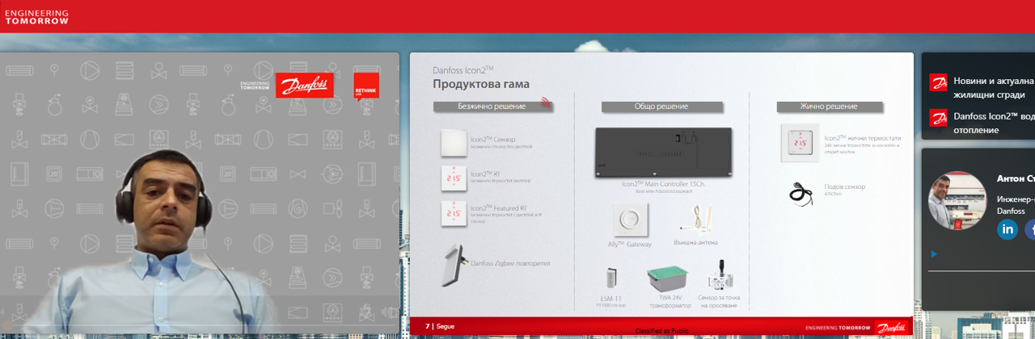Click the 'ESM 11' sensor label
1035x339 pixels.
[610, 300]
